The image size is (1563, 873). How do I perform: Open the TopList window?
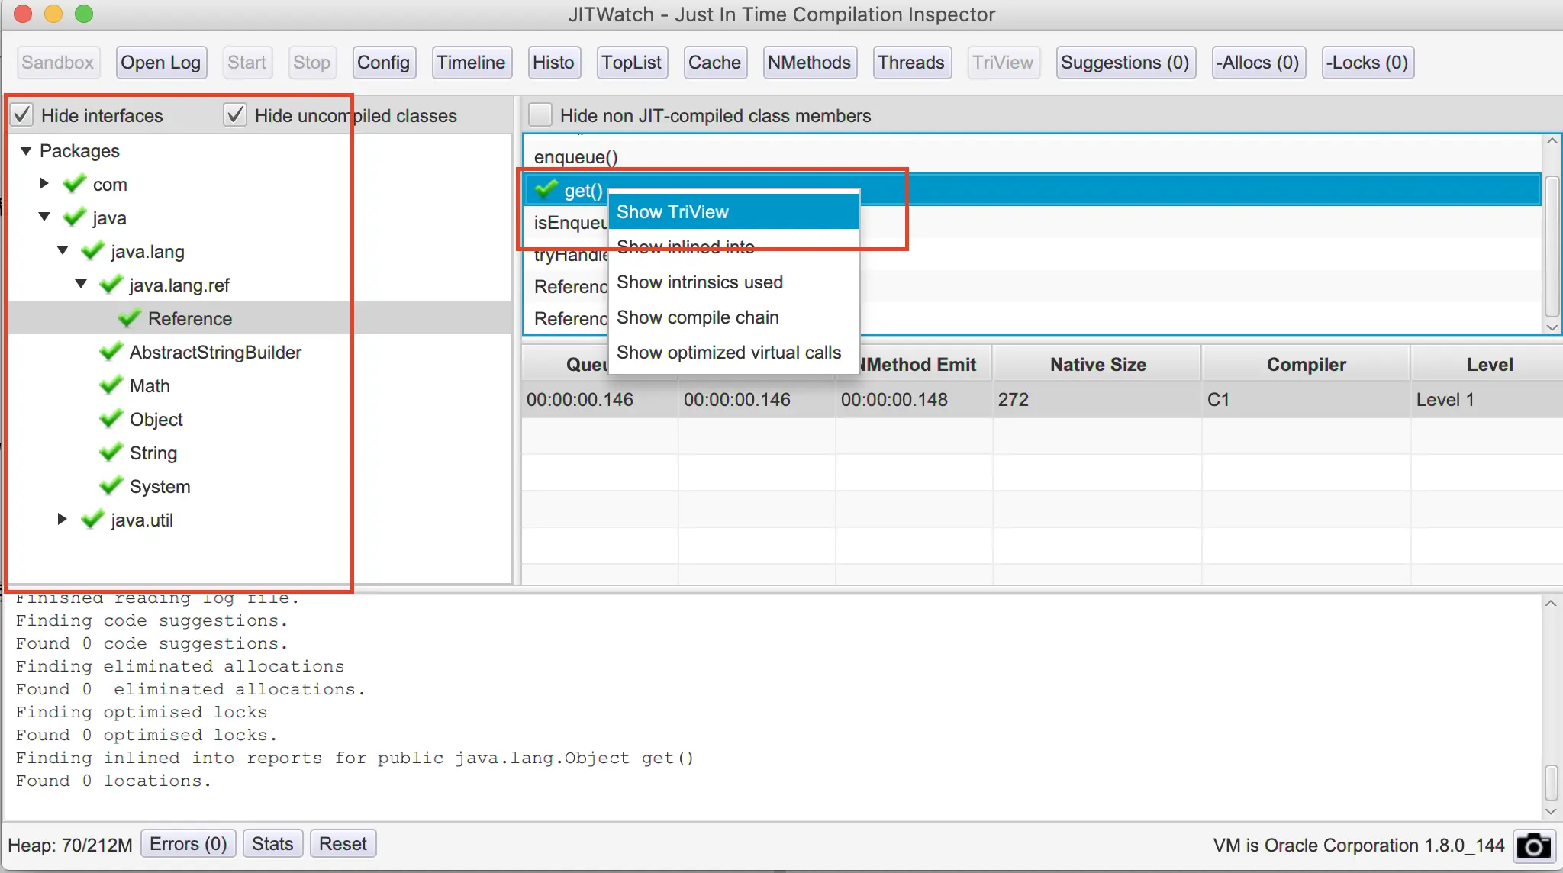point(631,63)
